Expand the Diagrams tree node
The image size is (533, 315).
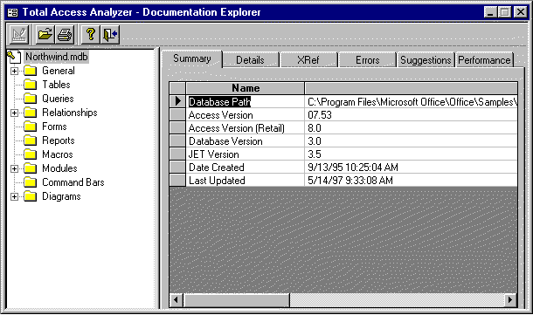point(14,196)
